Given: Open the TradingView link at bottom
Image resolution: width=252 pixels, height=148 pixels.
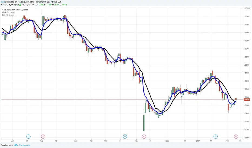Looking at the screenshot, I should tap(25, 145).
